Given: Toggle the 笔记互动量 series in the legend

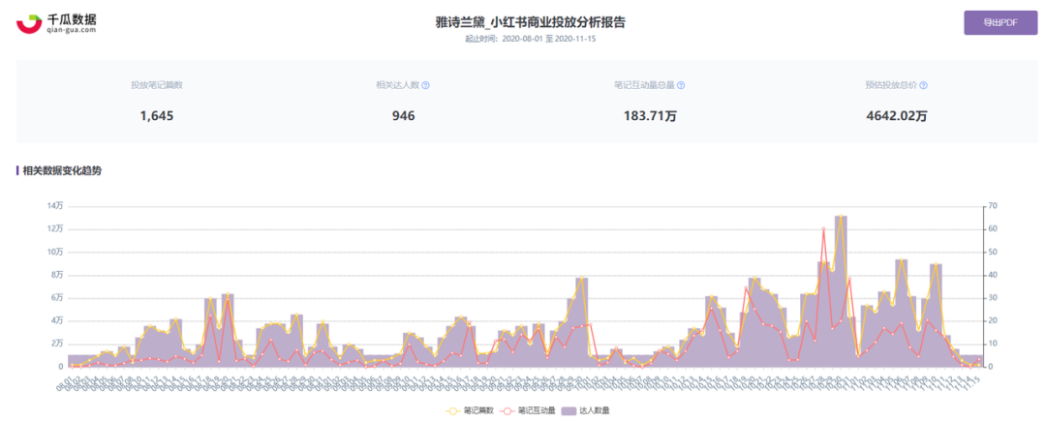Looking at the screenshot, I should point(536,410).
